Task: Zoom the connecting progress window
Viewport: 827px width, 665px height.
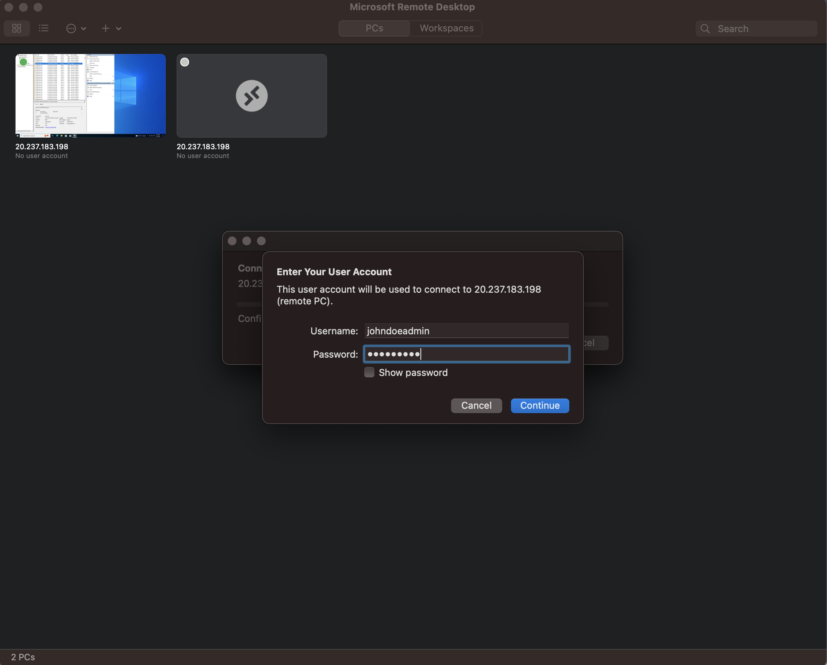Action: [x=261, y=241]
